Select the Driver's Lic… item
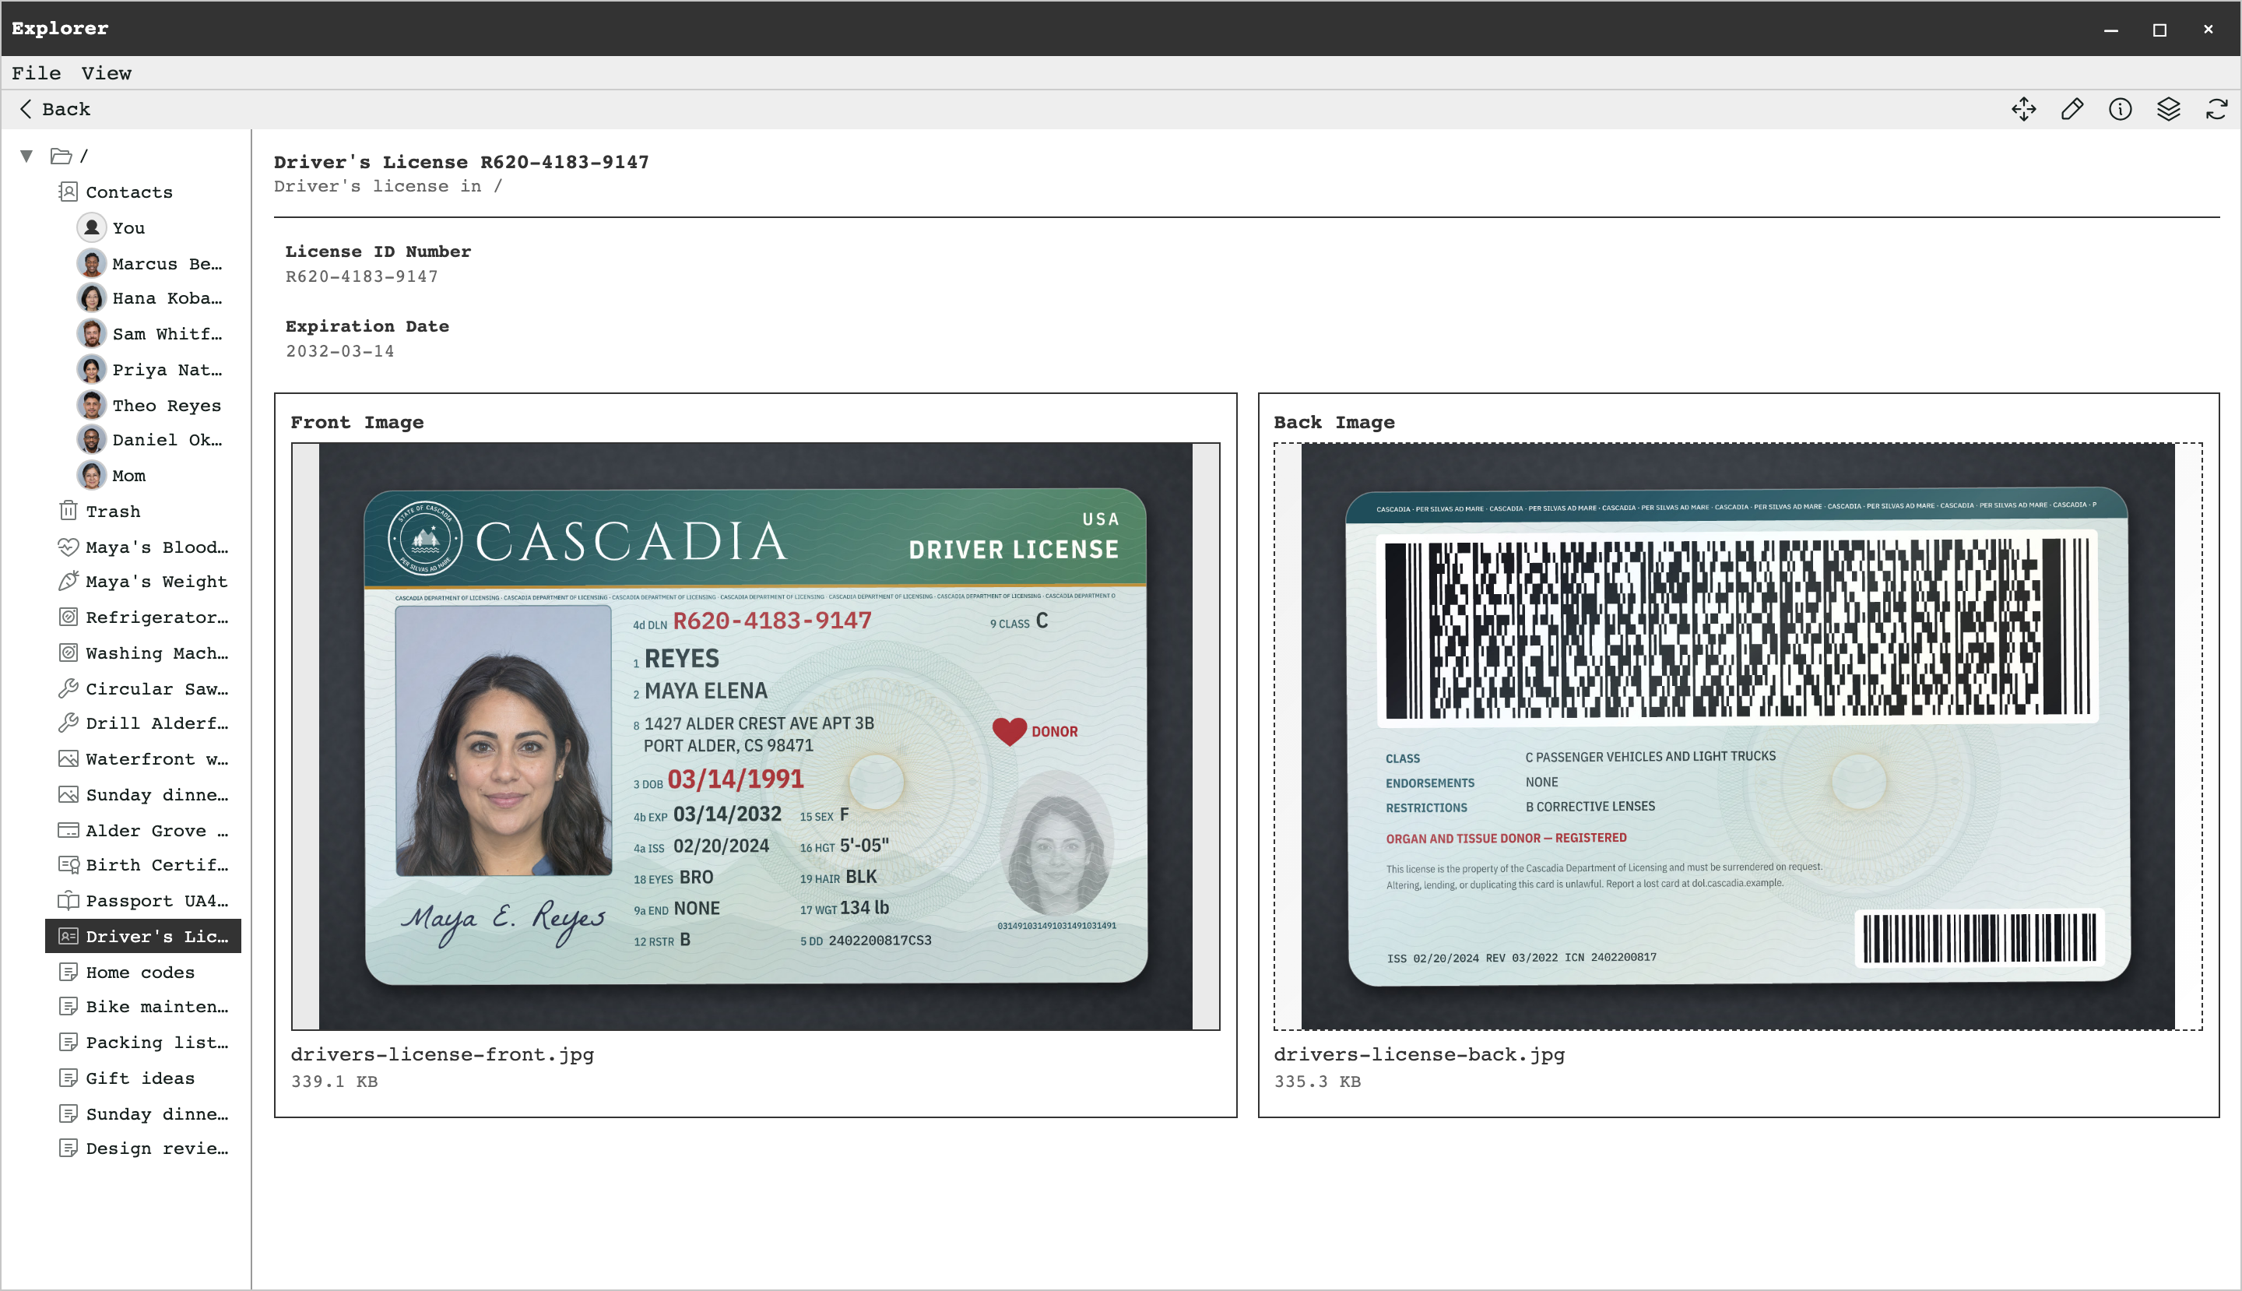This screenshot has width=2242, height=1291. (142, 937)
